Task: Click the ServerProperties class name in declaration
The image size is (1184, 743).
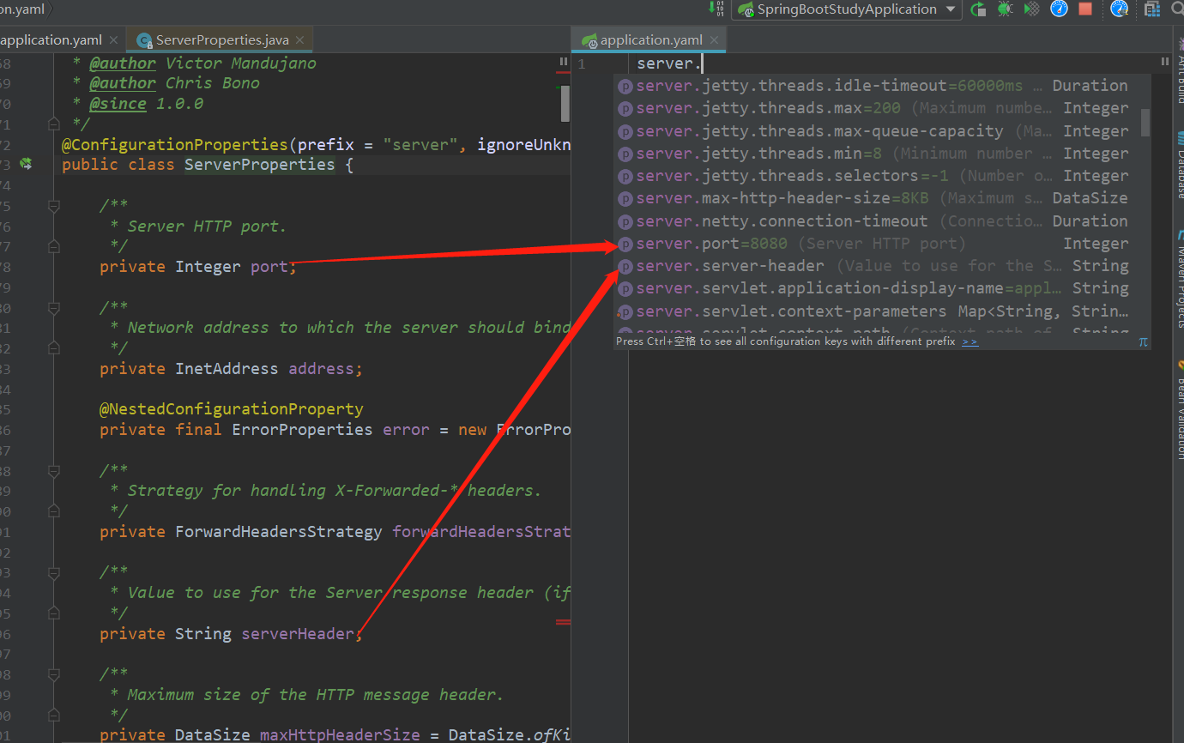Action: click(260, 164)
